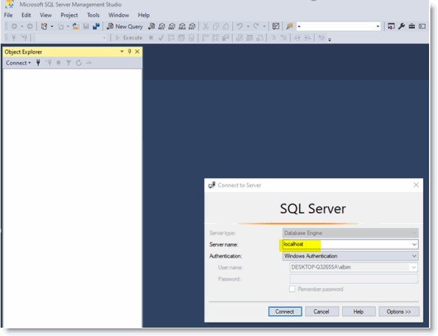438x336 pixels.
Task: Open the Properties Window wrench icon
Action: 402,26
